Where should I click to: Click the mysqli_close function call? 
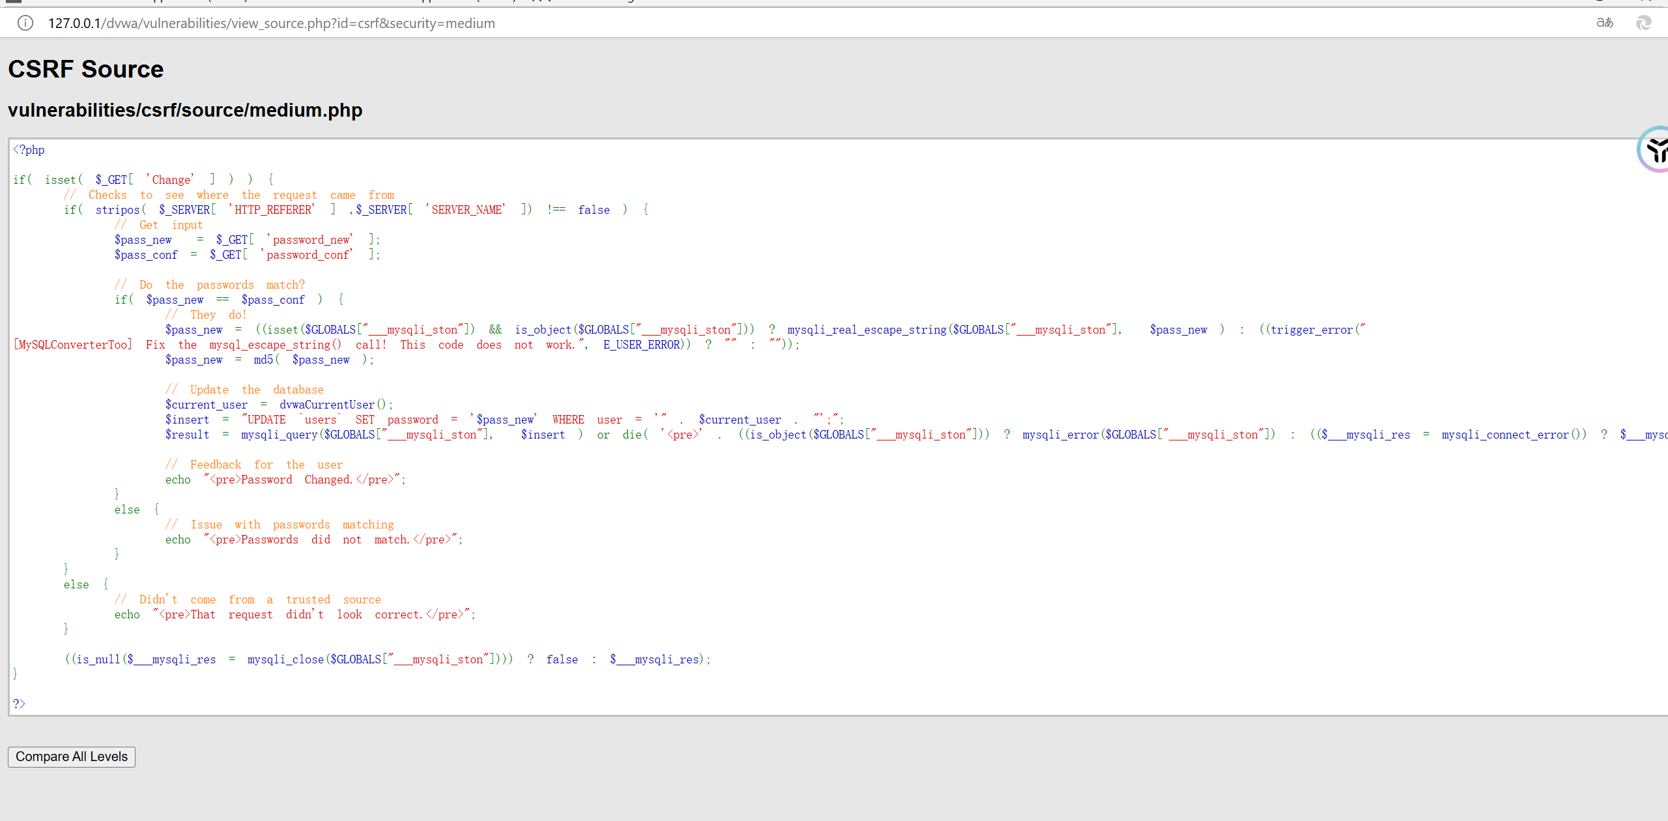pos(285,659)
